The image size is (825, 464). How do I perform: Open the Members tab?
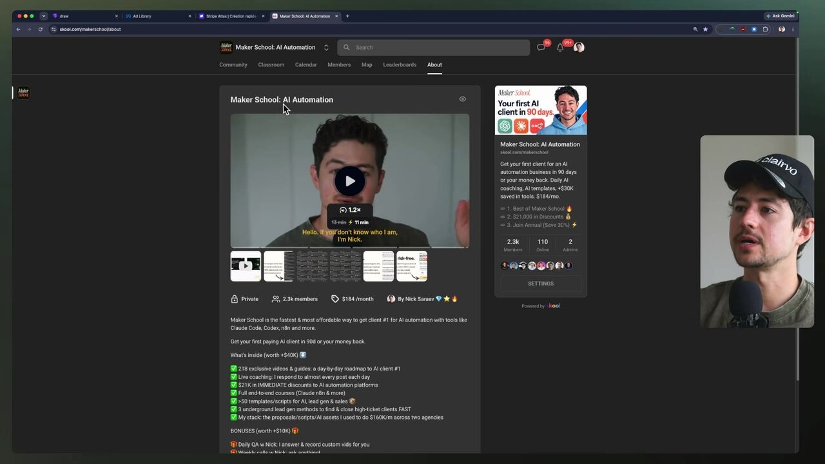[x=339, y=64]
